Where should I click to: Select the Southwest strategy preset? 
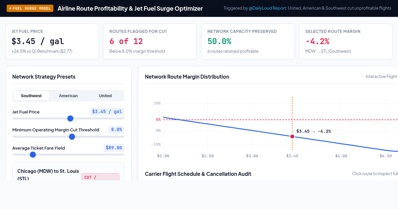click(x=31, y=96)
